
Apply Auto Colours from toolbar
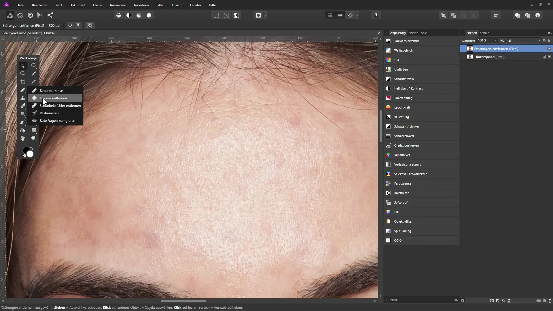click(139, 15)
